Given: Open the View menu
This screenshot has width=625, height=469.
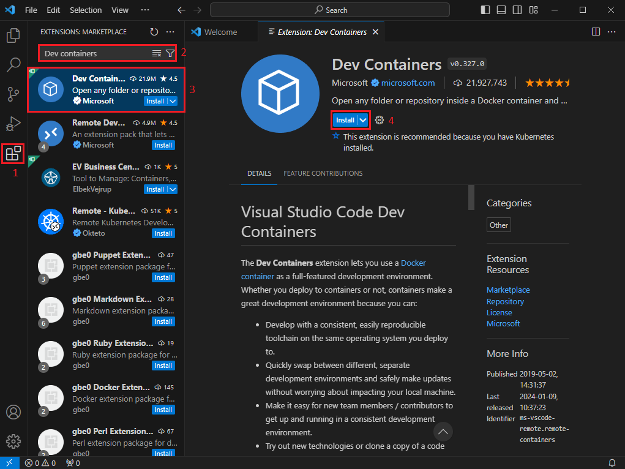Looking at the screenshot, I should tap(120, 10).
